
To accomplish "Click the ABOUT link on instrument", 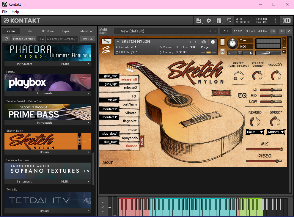I will tap(108, 163).
